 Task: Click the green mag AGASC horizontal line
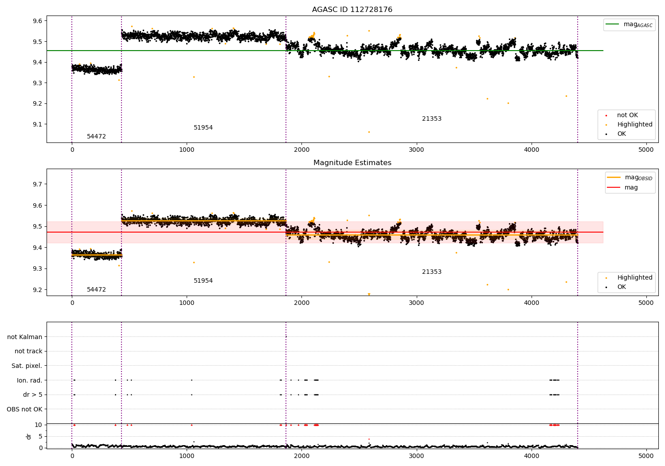(325, 51)
